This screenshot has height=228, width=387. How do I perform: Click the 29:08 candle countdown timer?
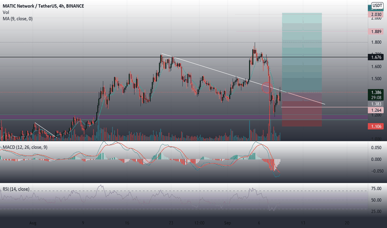376,97
